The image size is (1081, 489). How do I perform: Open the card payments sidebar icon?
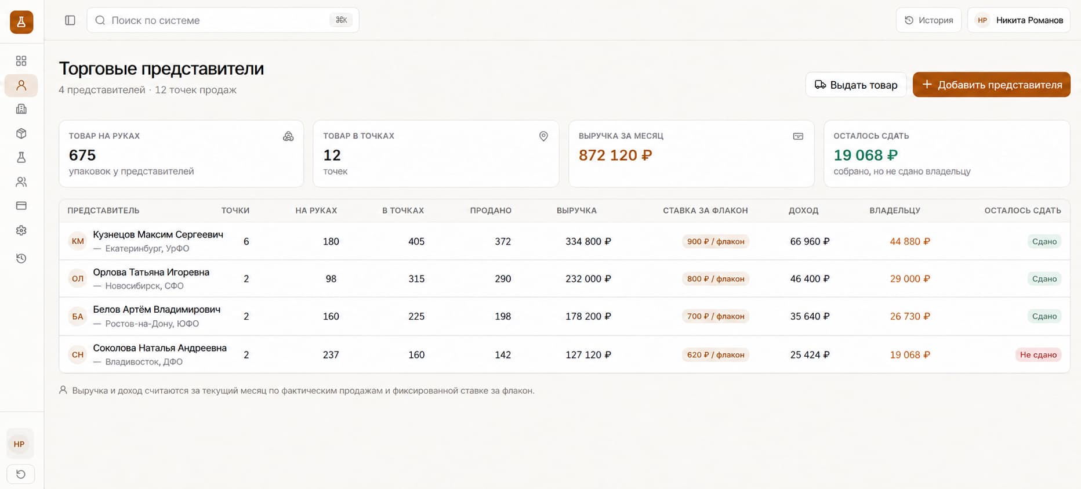[21, 206]
